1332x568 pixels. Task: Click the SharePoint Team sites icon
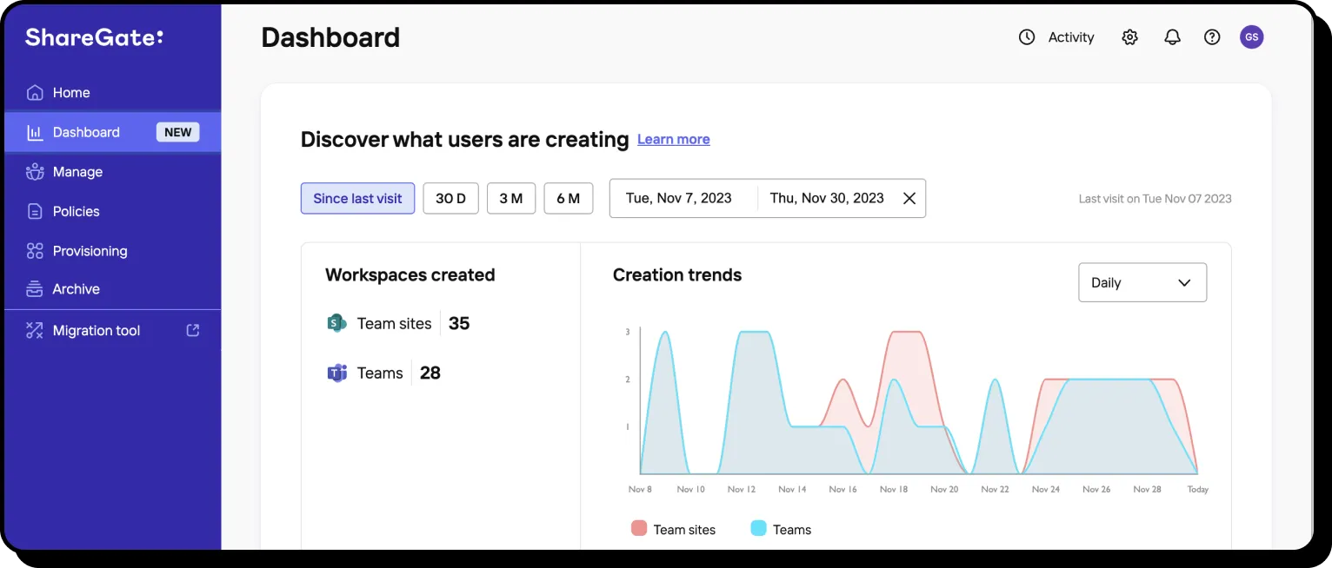tap(336, 323)
